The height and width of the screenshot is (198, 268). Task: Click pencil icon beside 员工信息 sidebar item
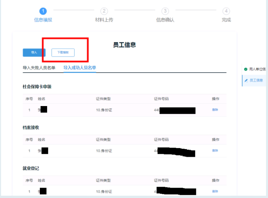[246, 80]
